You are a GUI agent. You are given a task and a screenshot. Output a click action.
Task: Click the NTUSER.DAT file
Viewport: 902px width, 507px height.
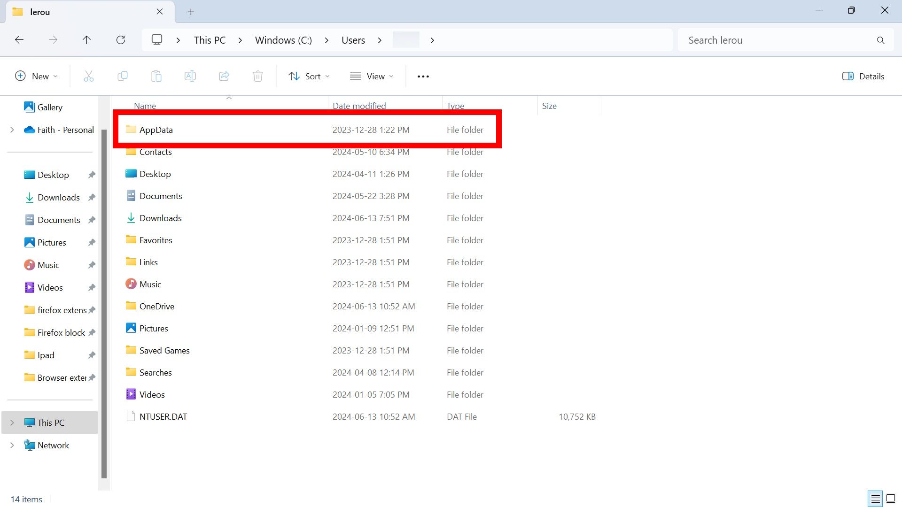pos(163,416)
